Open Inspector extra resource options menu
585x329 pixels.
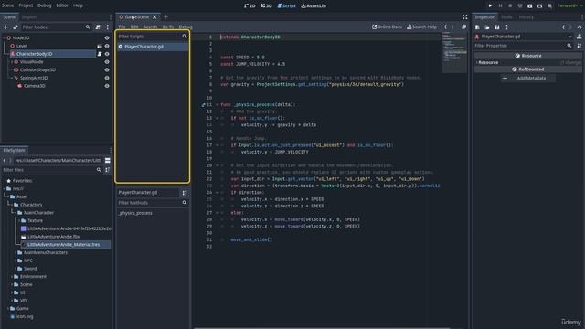pyautogui.click(x=506, y=27)
